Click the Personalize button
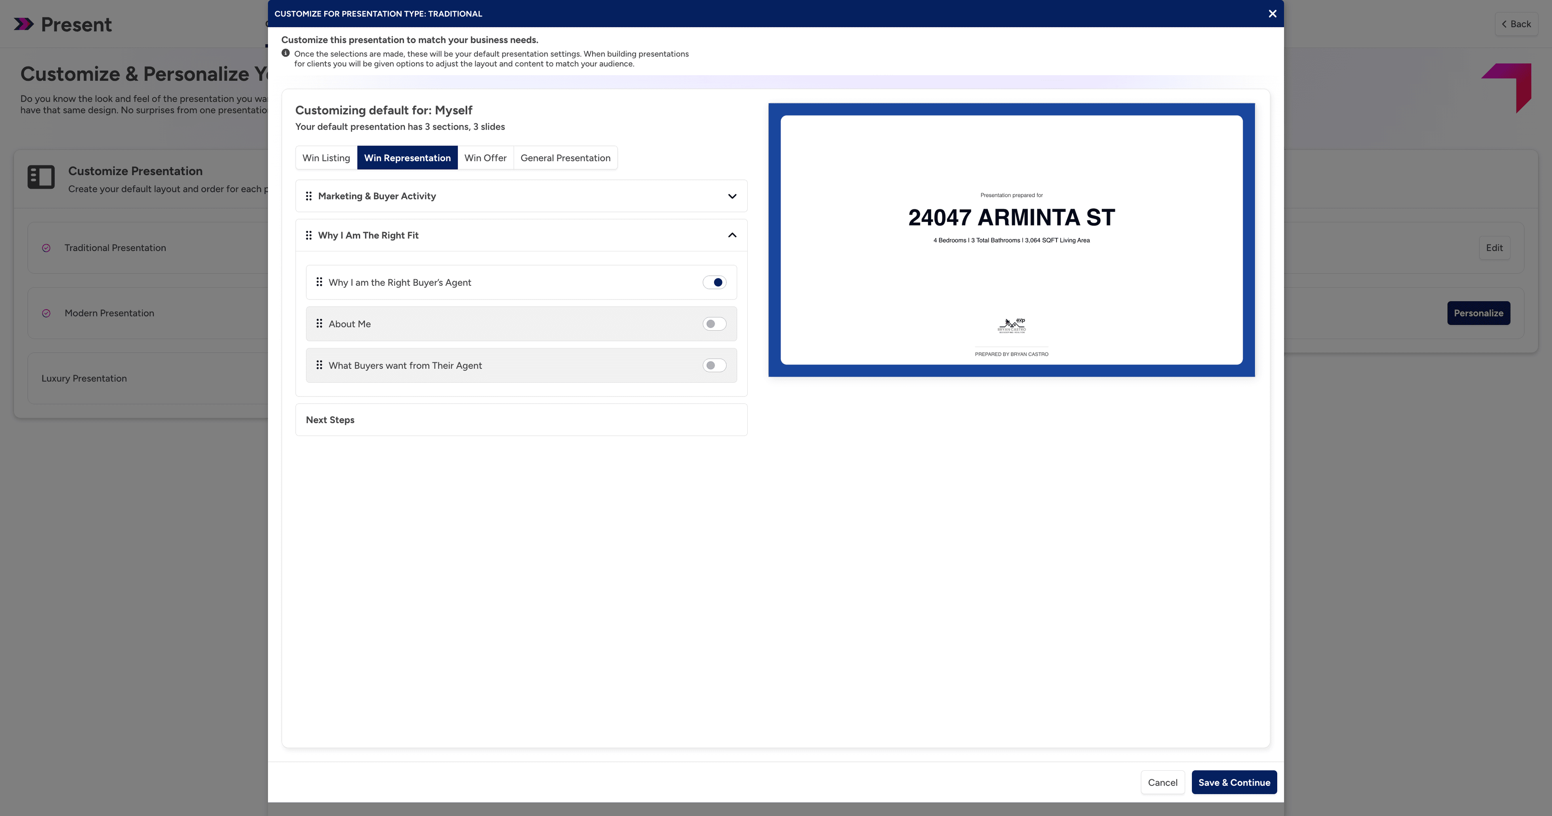Image resolution: width=1552 pixels, height=816 pixels. click(1478, 313)
